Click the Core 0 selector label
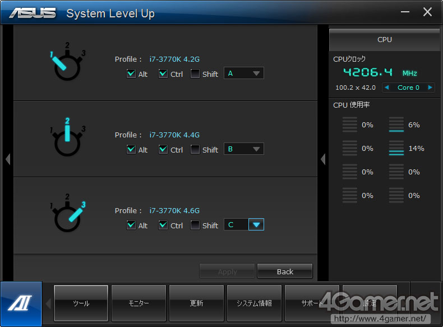443x327 pixels. coord(408,87)
